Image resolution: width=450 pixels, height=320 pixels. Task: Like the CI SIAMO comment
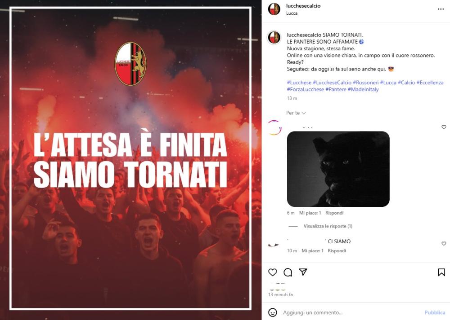tap(444, 244)
